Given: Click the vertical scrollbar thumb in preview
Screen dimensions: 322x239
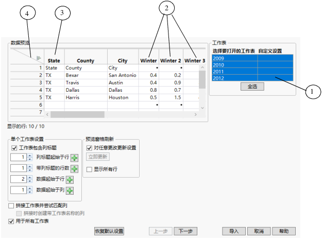Looking at the screenshot, I should 202,79.
